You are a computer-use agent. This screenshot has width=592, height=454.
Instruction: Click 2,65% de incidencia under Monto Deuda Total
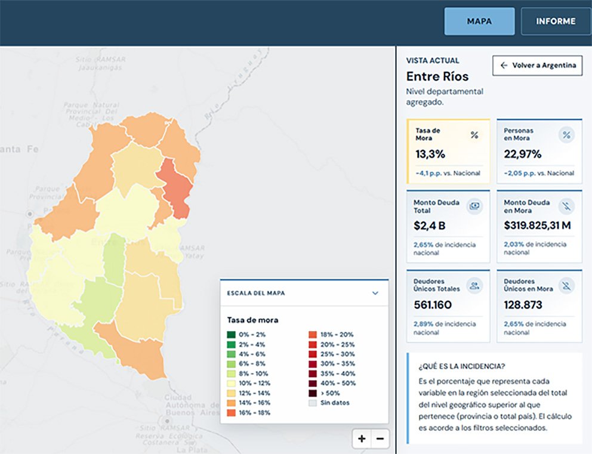pos(445,249)
